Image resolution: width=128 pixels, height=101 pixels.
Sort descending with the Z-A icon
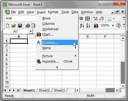pyautogui.click(x=88, y=26)
